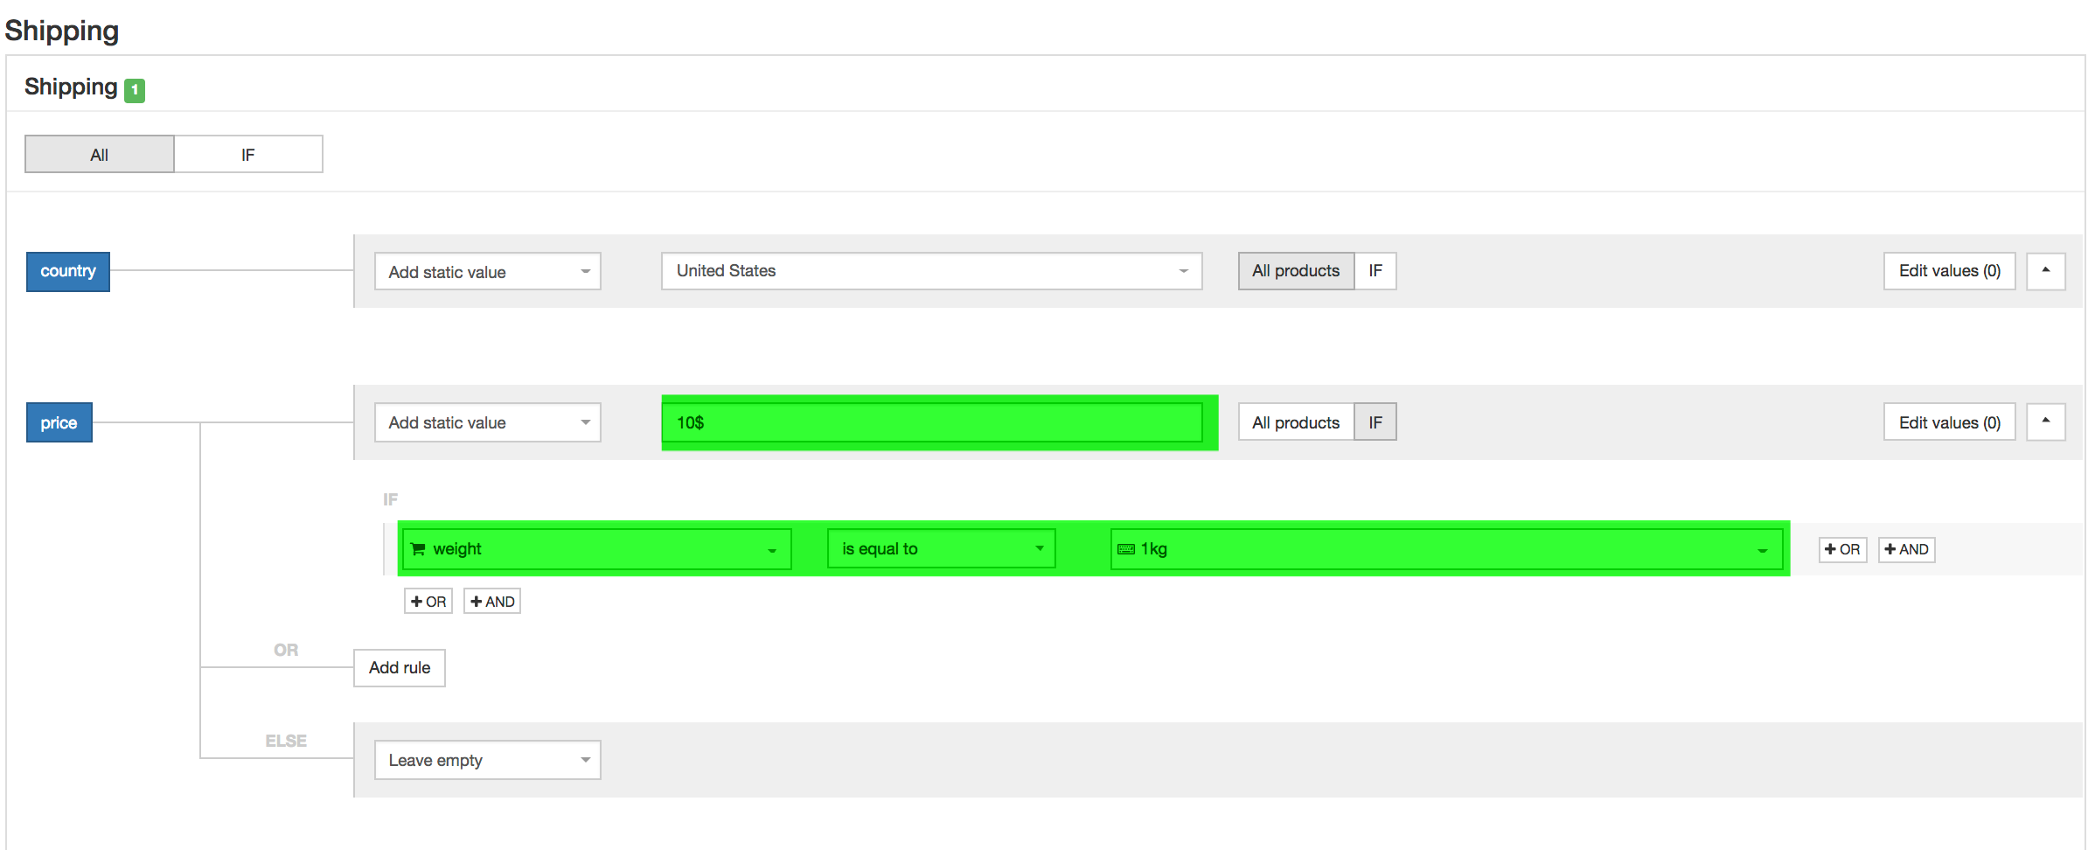The height and width of the screenshot is (850, 2088).
Task: Toggle IF condition in price row
Action: point(1375,422)
